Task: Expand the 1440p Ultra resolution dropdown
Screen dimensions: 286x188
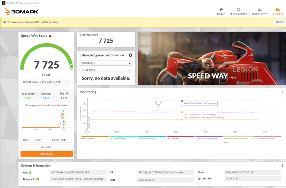Action: [106, 70]
